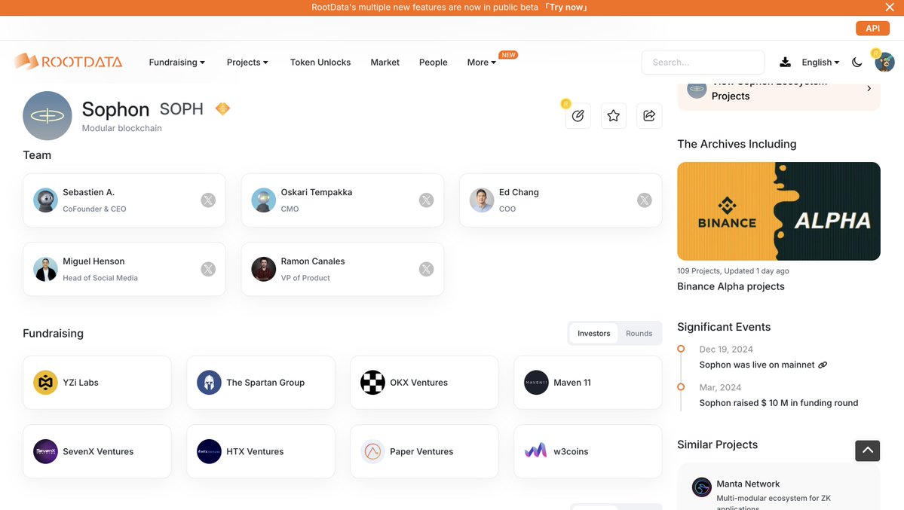
Task: Click the YZi Labs logo
Action: point(45,383)
